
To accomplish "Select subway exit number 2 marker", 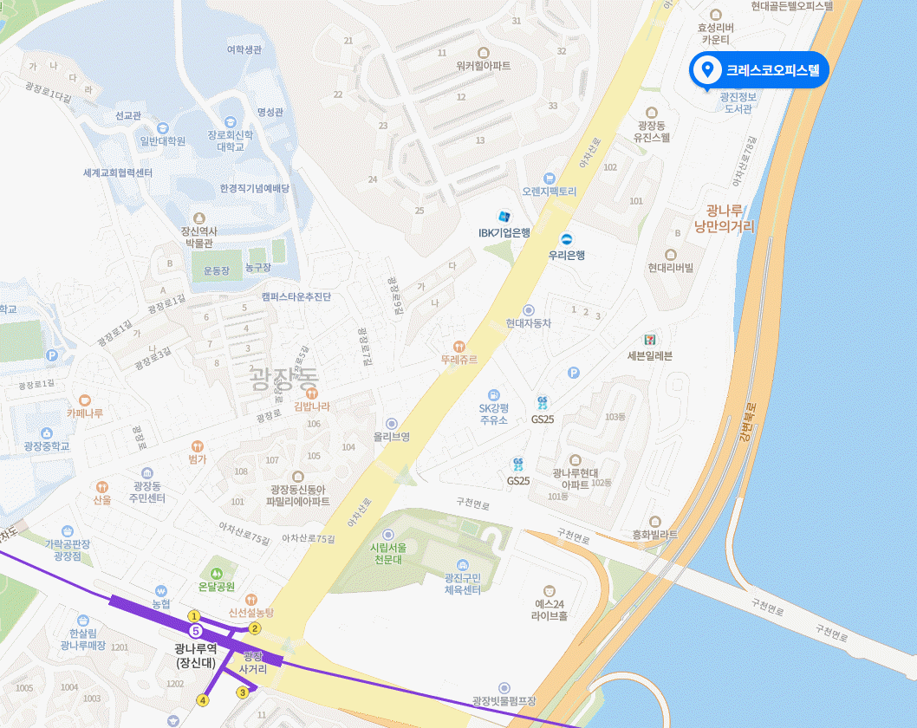I will (x=255, y=628).
